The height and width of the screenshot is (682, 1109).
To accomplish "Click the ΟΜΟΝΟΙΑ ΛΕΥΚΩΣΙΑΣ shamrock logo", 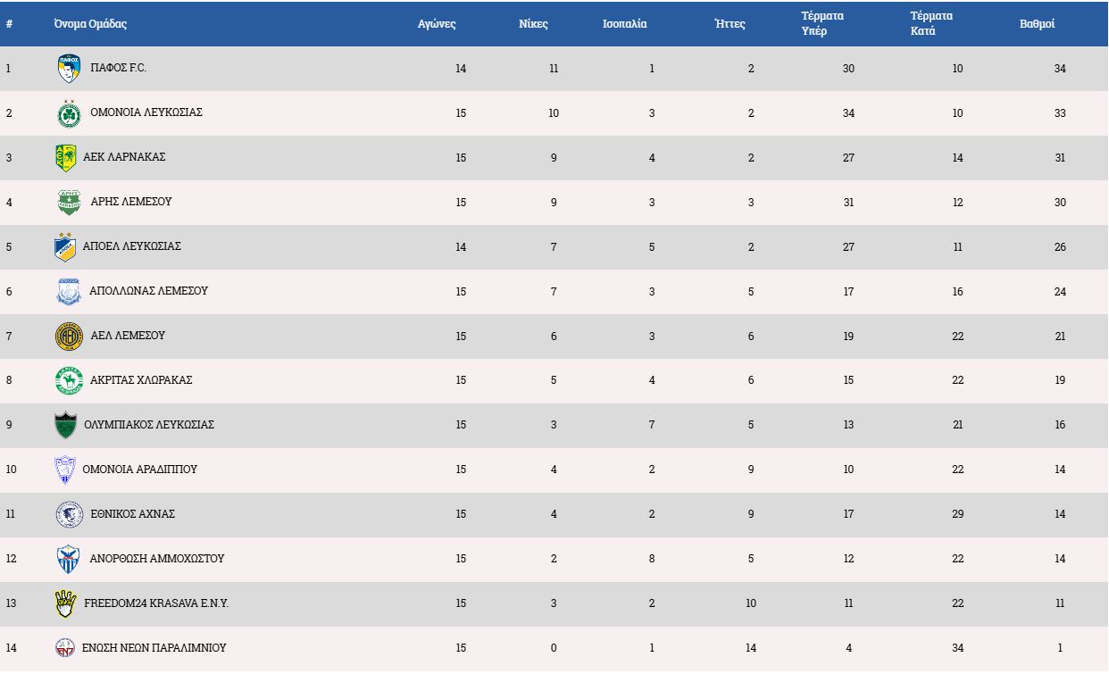I will (x=69, y=113).
